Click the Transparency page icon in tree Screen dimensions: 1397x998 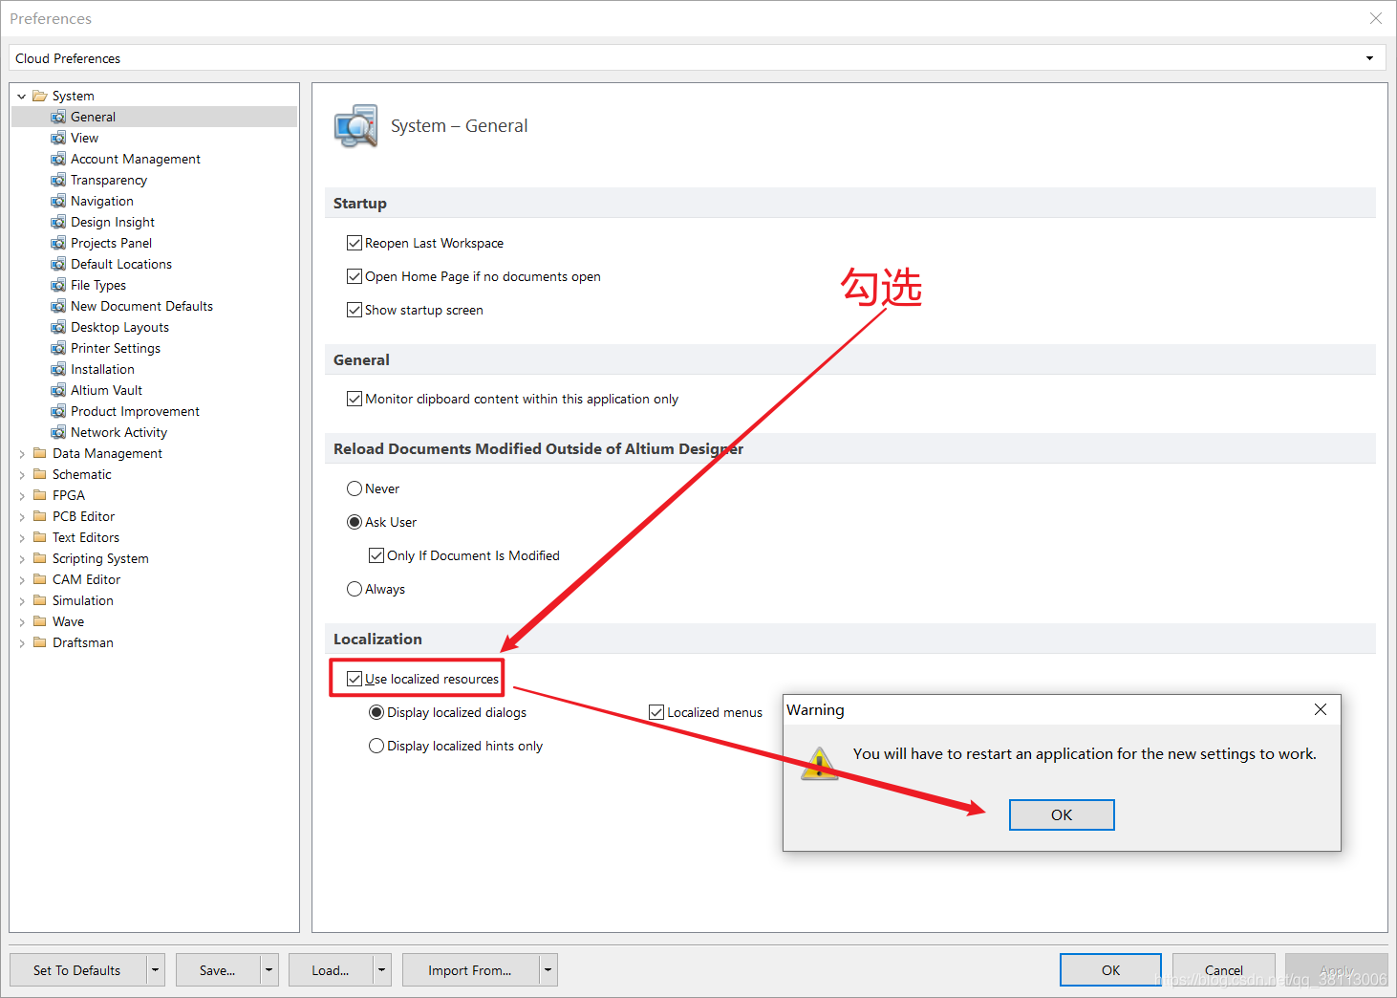pyautogui.click(x=58, y=180)
